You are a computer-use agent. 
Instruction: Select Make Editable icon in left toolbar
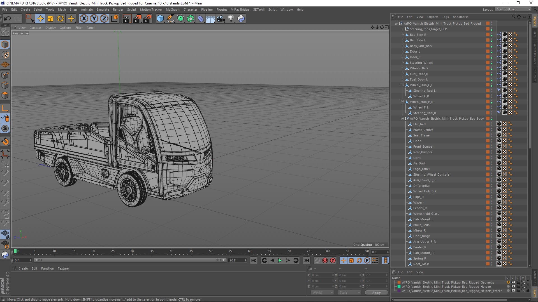(x=5, y=32)
